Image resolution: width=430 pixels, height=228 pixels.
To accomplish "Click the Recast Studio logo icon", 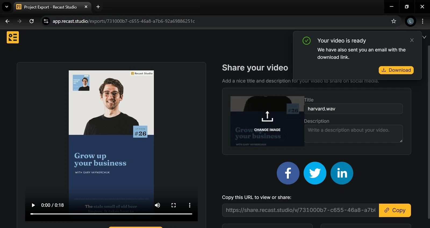I will 13,37.
